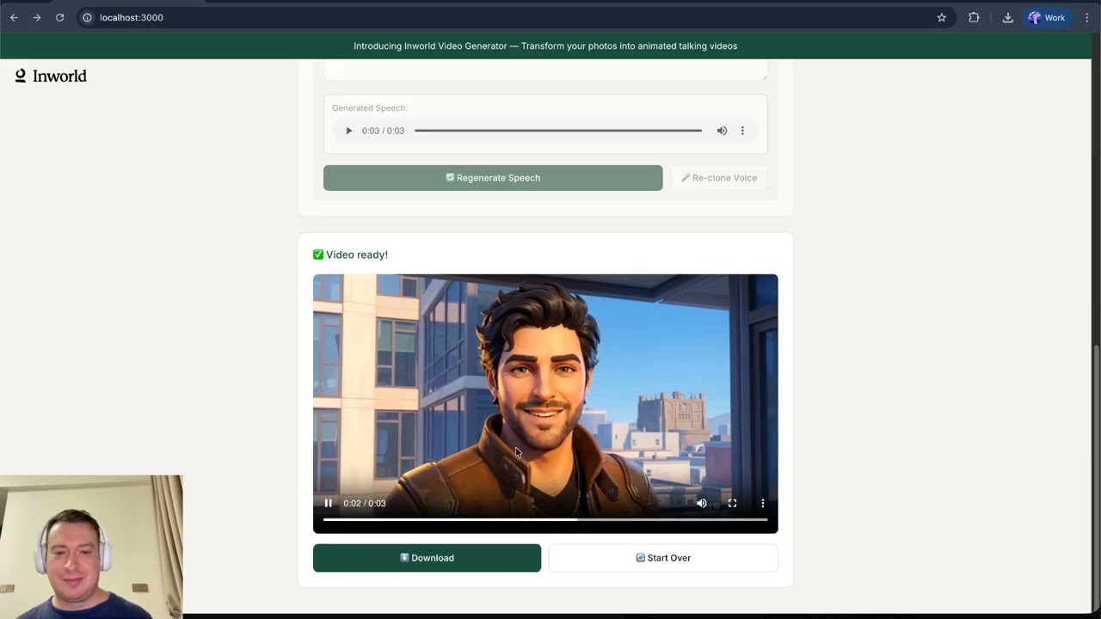Image resolution: width=1101 pixels, height=619 pixels.
Task: Mute the generated video sound
Action: pyautogui.click(x=702, y=503)
